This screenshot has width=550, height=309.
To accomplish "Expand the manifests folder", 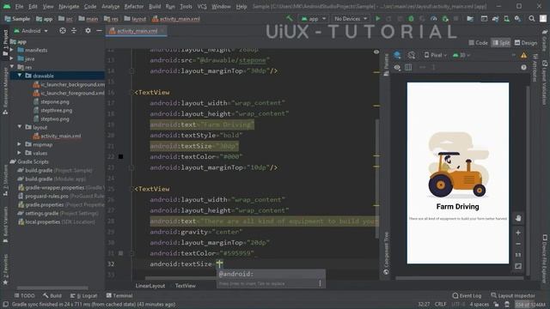I will 12,50.
